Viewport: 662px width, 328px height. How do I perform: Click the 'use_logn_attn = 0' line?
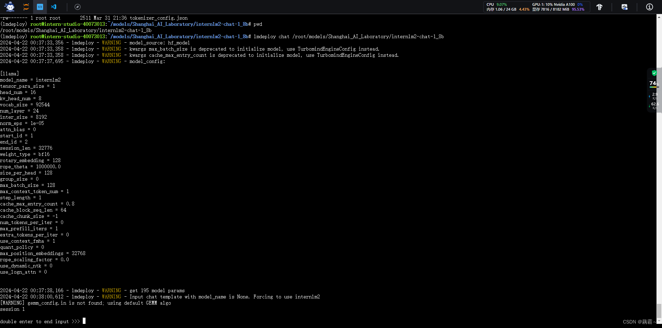[23, 272]
